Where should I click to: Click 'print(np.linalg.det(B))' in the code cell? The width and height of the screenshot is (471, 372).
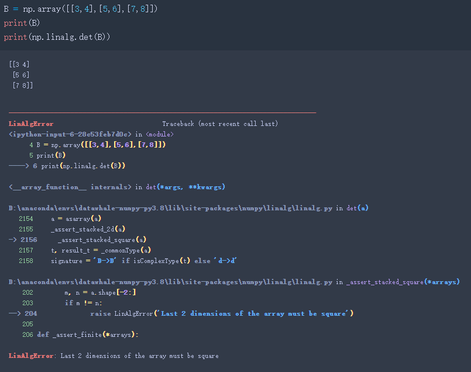pyautogui.click(x=57, y=37)
